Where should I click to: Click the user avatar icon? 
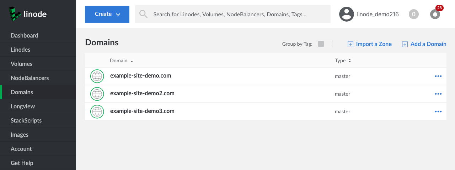click(x=346, y=14)
